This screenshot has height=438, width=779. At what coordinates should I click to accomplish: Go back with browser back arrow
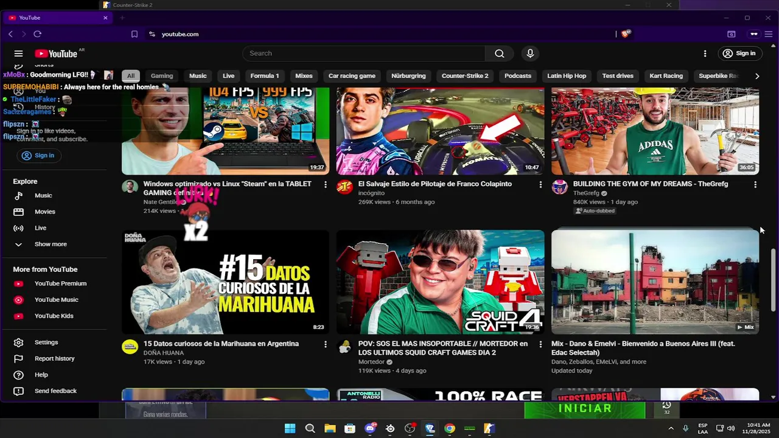[x=10, y=34]
